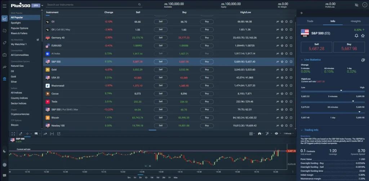Screen dimensions: 369x181
Task: Click 60 minutes high/low range slider
Action: tap(333, 102)
